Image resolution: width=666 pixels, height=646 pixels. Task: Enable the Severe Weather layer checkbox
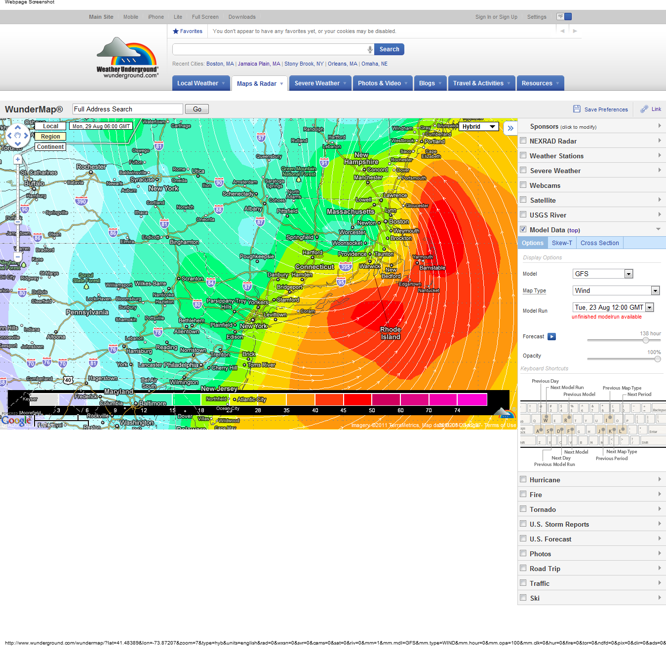(523, 170)
